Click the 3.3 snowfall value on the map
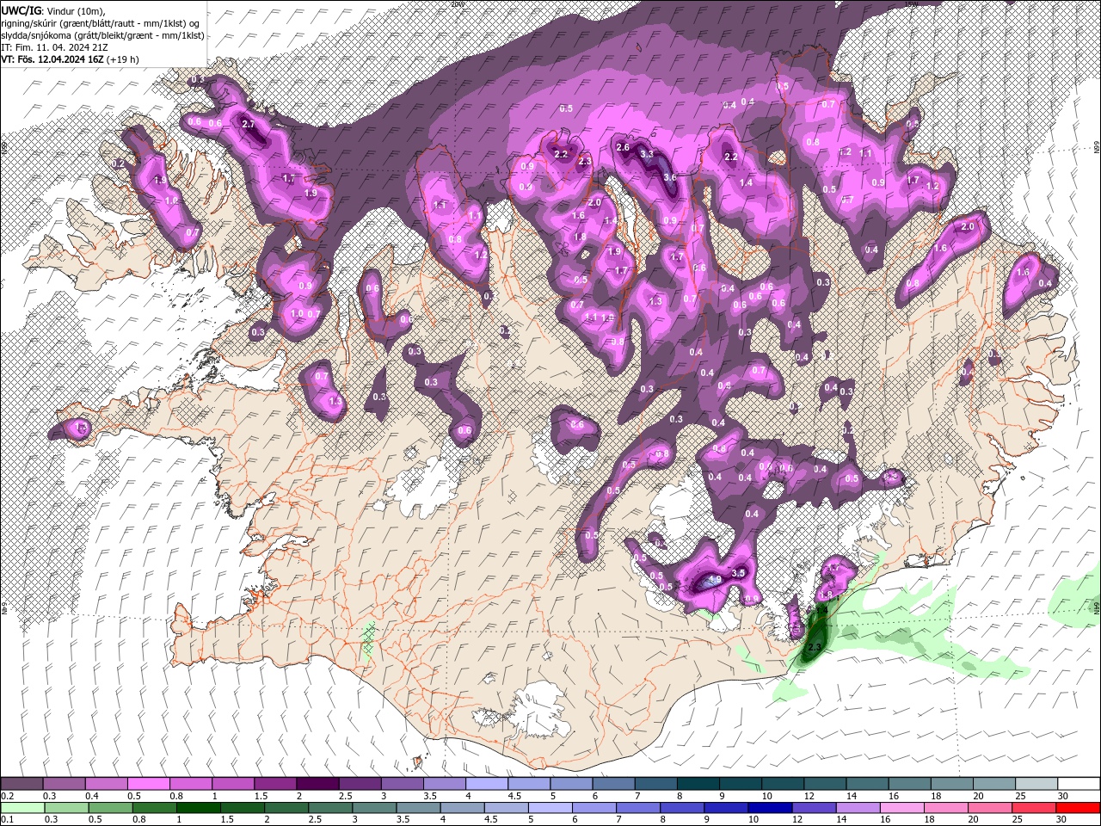 point(648,154)
